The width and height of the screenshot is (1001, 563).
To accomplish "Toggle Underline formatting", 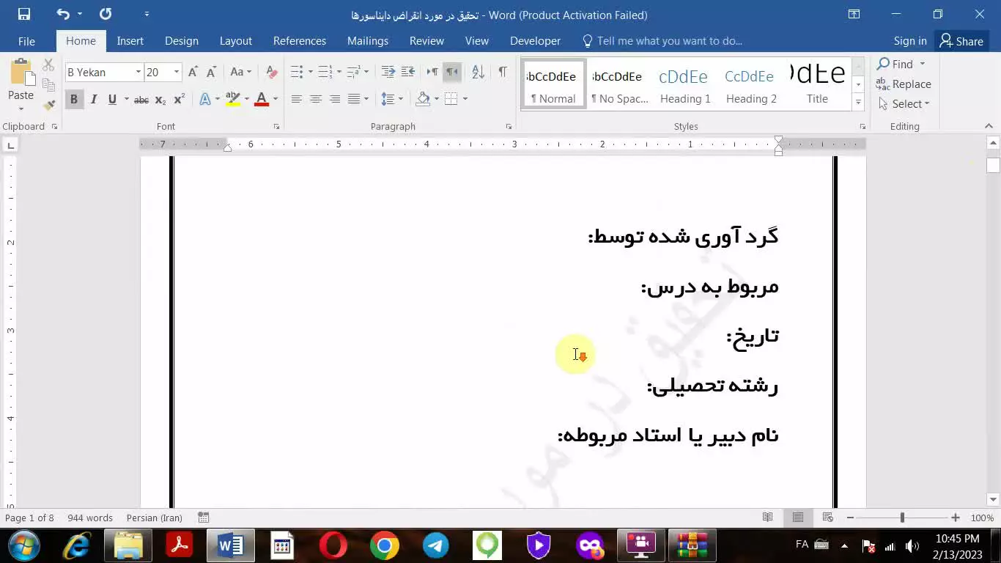I will pos(112,99).
